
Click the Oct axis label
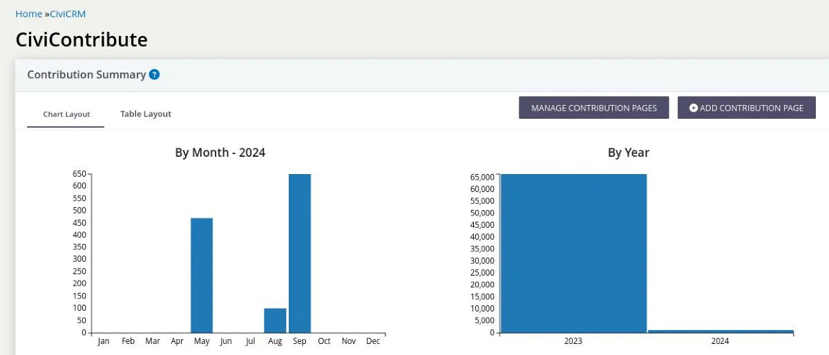[x=324, y=341]
